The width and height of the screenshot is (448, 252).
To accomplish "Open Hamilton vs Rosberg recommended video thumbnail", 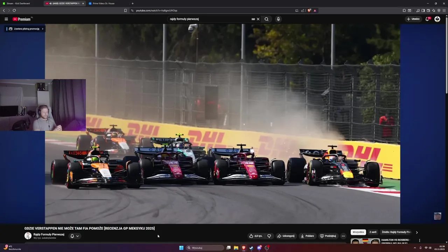I will coord(365,241).
